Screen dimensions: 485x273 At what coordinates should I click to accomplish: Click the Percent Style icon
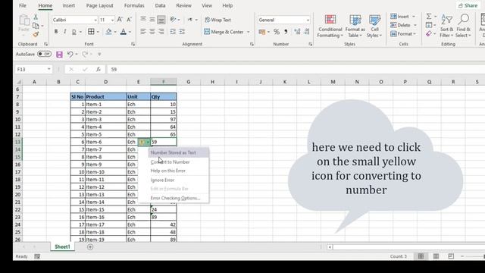click(277, 32)
